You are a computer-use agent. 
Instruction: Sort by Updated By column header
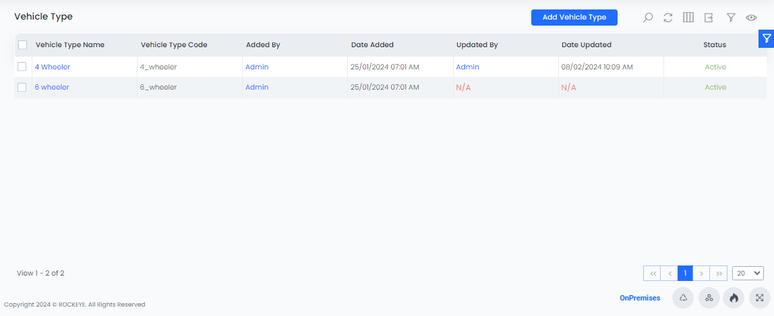477,45
